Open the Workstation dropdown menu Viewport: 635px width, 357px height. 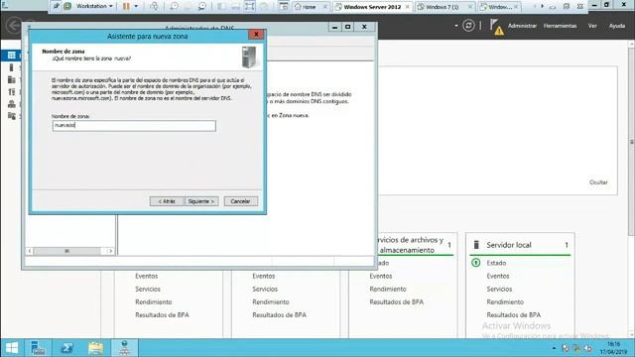coord(94,7)
